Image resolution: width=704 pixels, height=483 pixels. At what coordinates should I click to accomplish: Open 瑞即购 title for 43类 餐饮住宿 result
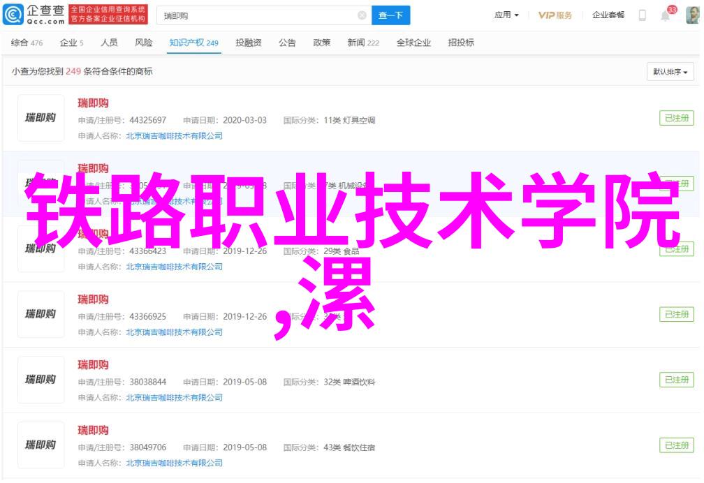coord(93,431)
